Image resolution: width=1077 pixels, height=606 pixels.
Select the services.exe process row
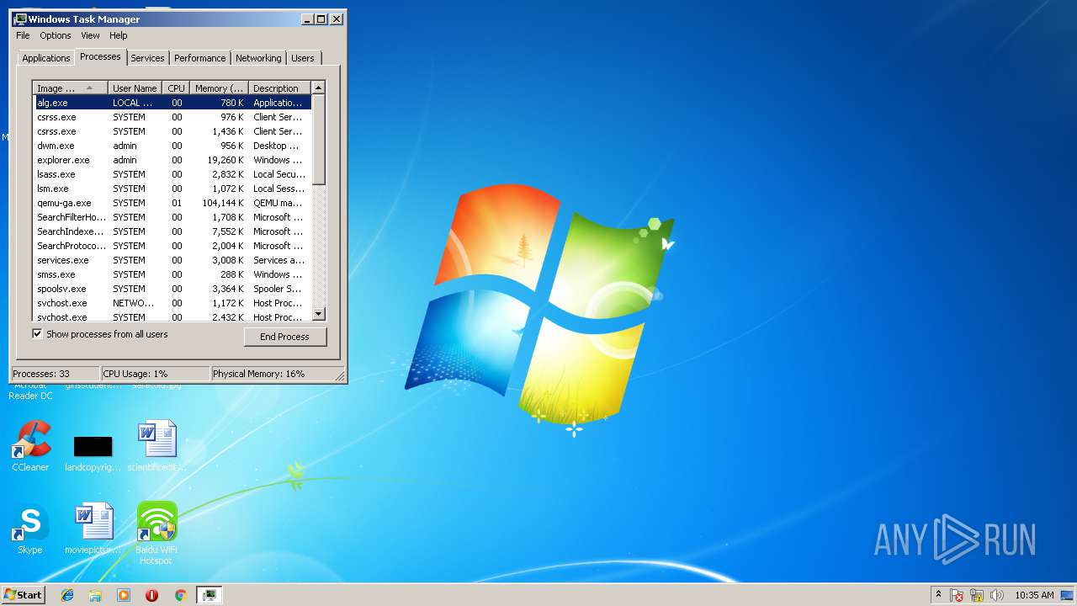(x=172, y=260)
